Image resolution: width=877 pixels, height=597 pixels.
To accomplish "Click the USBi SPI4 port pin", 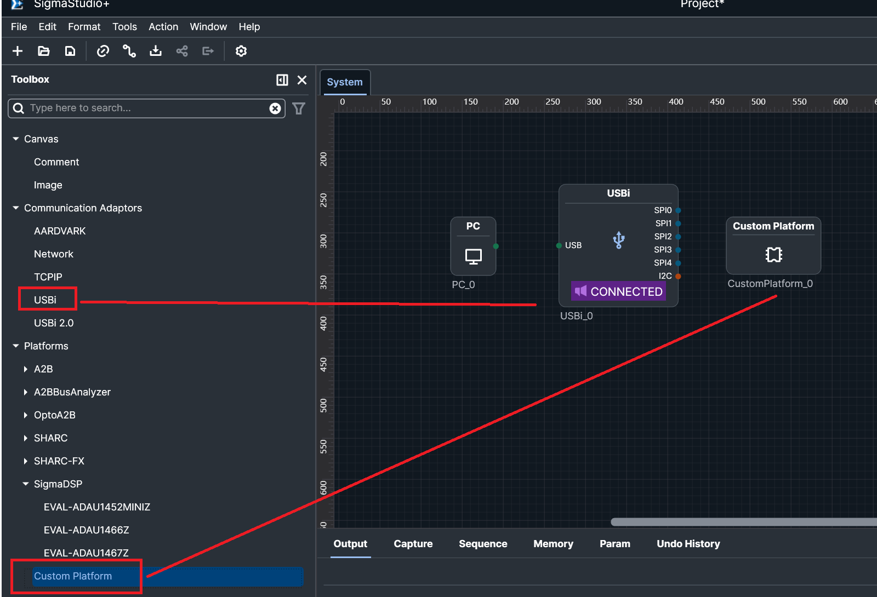I will pos(678,263).
